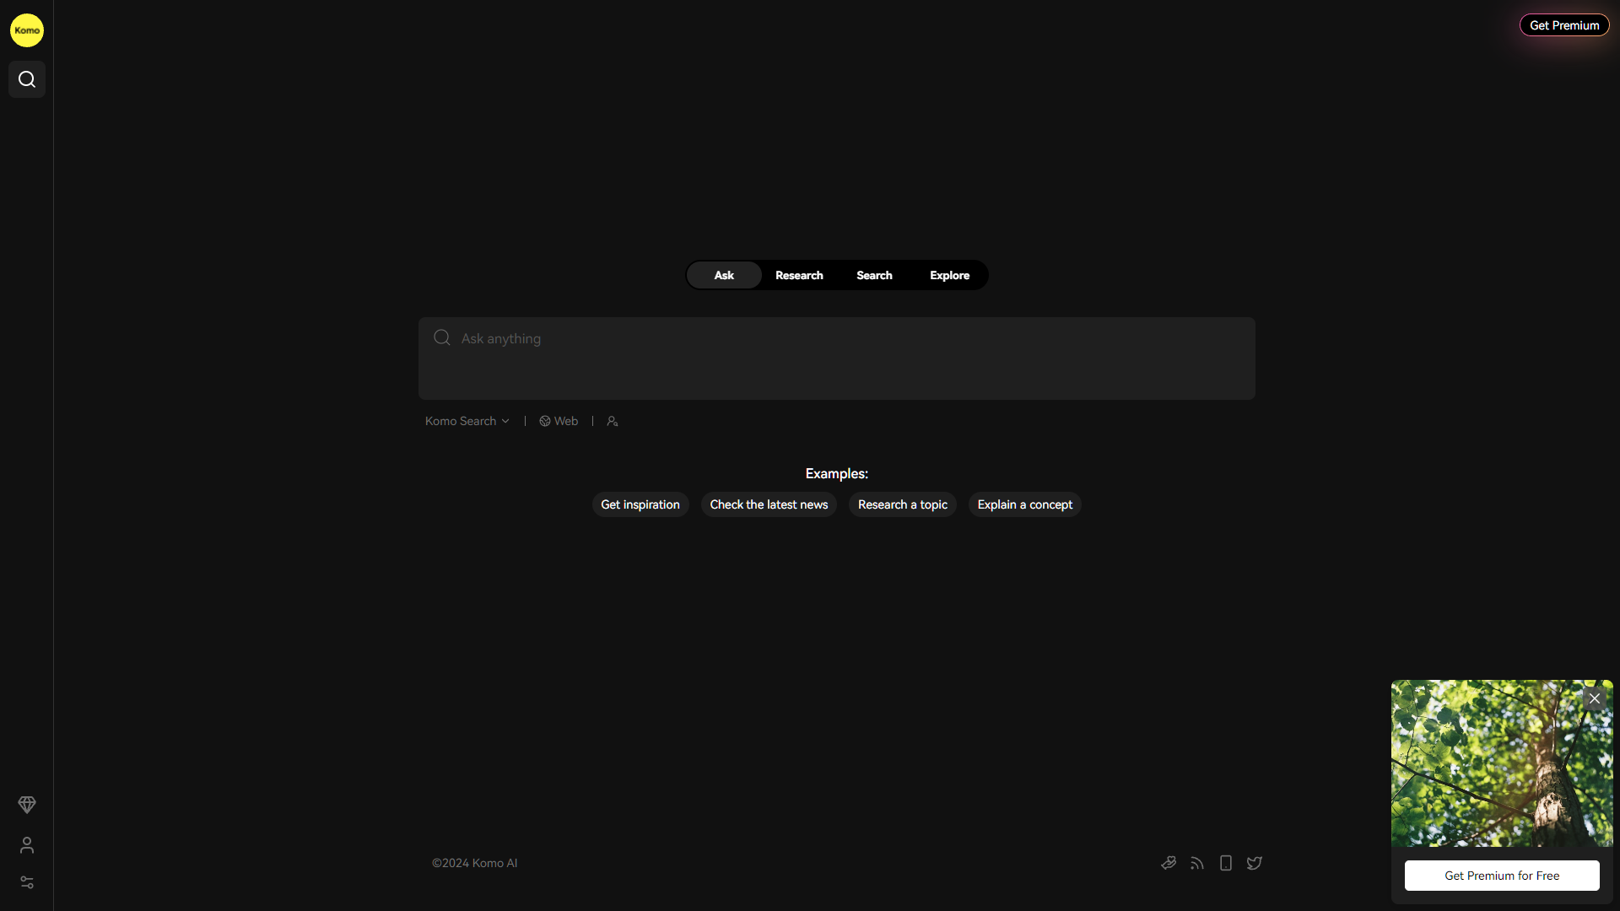The width and height of the screenshot is (1620, 911).
Task: Open settings via the sliders icon
Action: [27, 882]
